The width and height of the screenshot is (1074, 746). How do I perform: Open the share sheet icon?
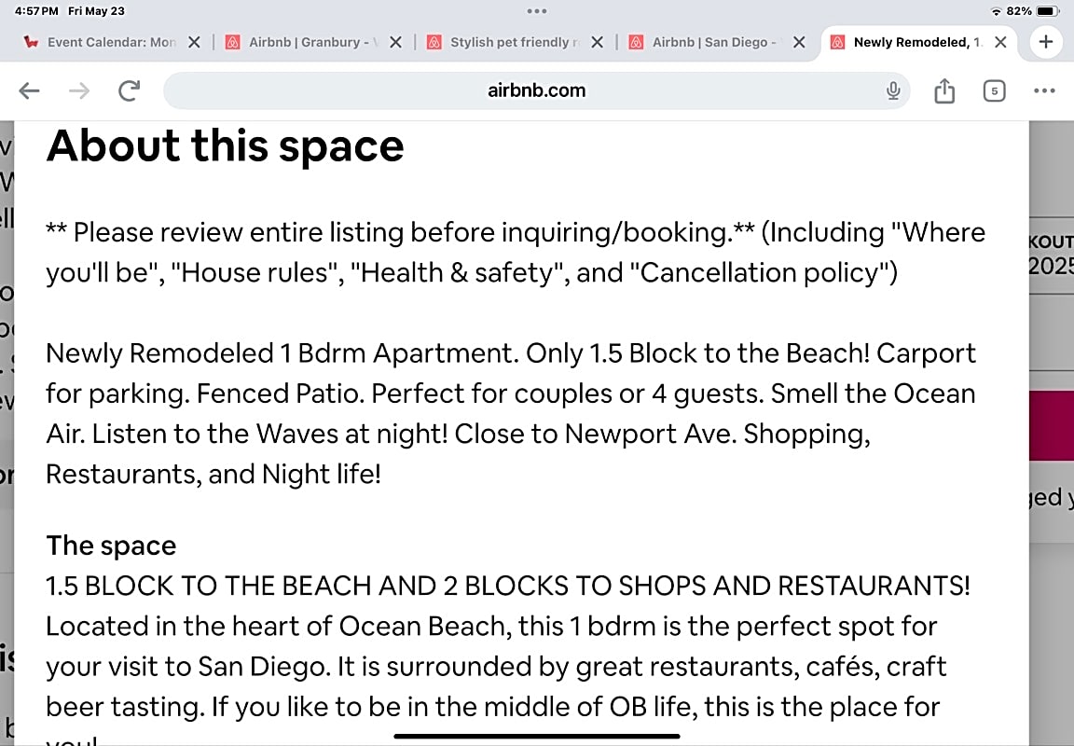(x=944, y=90)
